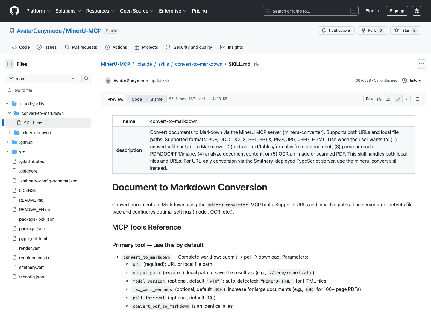431x314 pixels.
Task: Switch to the Preview view
Action: tap(115, 99)
